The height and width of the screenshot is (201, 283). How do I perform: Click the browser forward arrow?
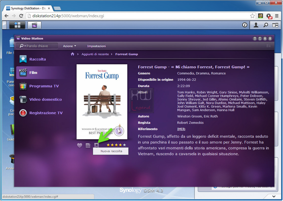click(x=14, y=16)
